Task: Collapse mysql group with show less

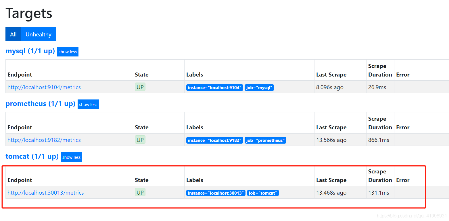Action: coord(68,52)
